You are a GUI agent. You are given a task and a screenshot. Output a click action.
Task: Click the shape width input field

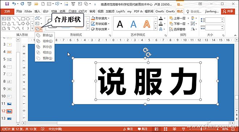[215, 28]
